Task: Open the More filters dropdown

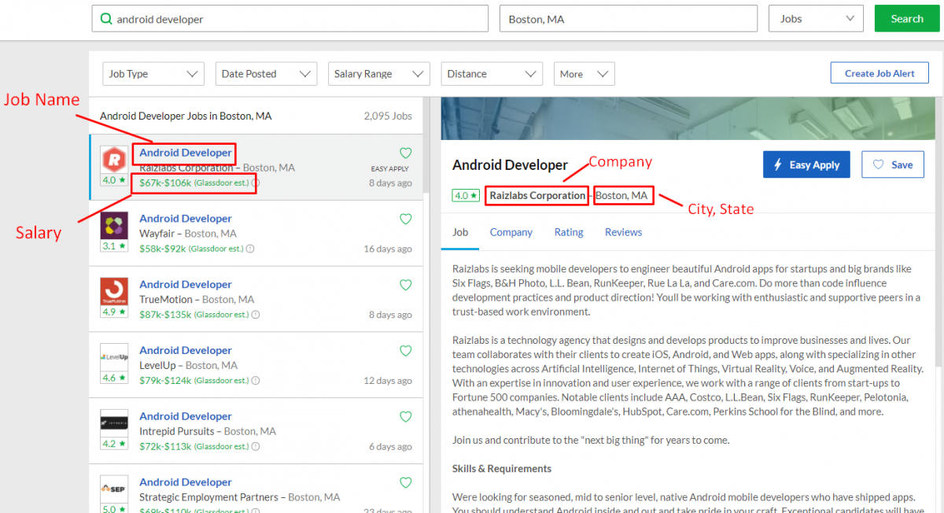Action: [584, 73]
